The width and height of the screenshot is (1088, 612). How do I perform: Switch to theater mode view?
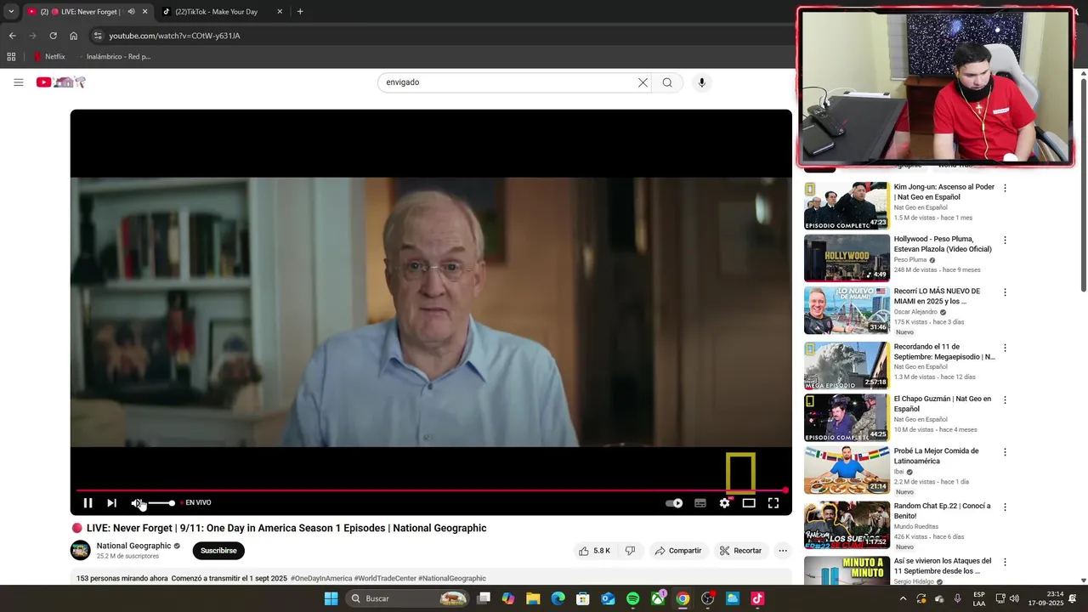tap(749, 503)
